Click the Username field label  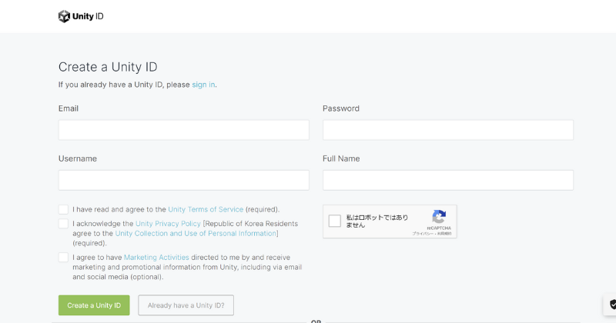coord(78,158)
